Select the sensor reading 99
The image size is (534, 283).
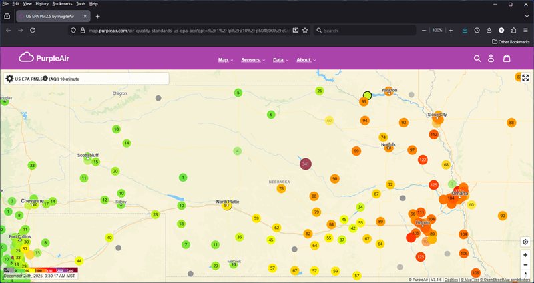356,151
